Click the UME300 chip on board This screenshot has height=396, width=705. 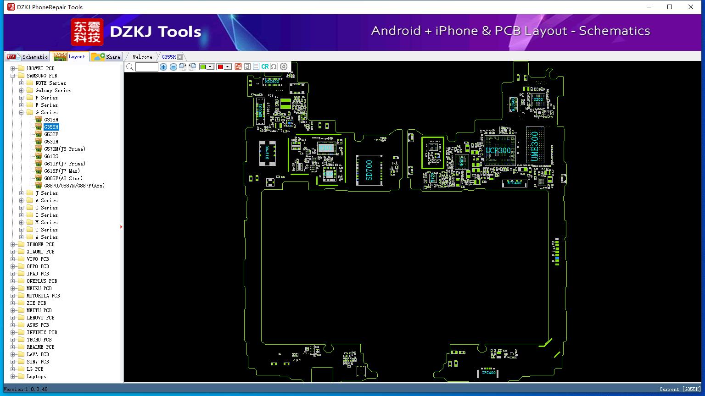[535, 145]
